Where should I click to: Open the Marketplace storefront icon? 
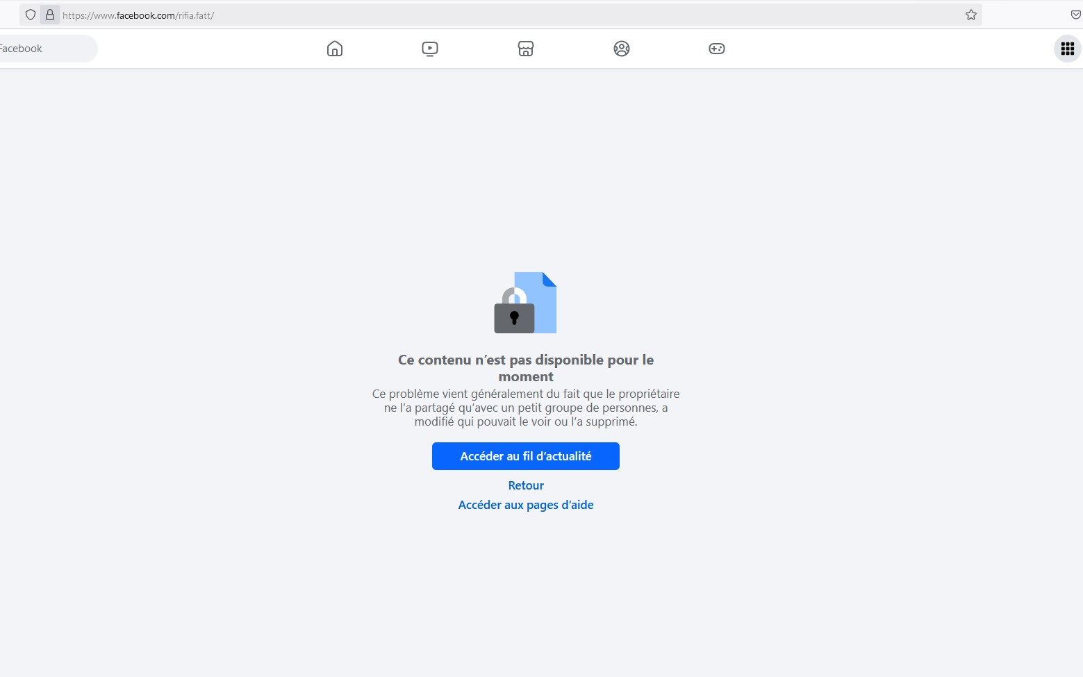pyautogui.click(x=526, y=49)
